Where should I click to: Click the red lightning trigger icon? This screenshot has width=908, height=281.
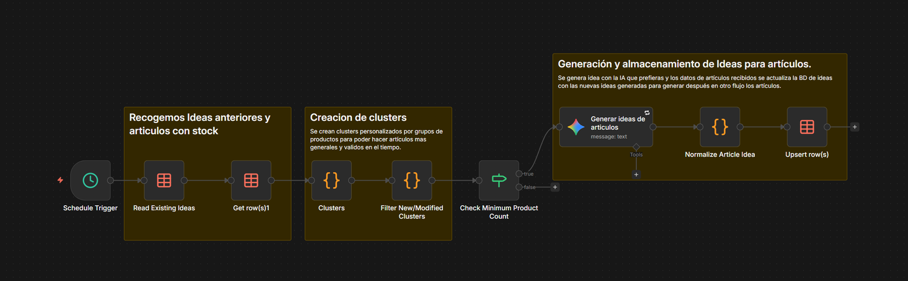click(60, 180)
